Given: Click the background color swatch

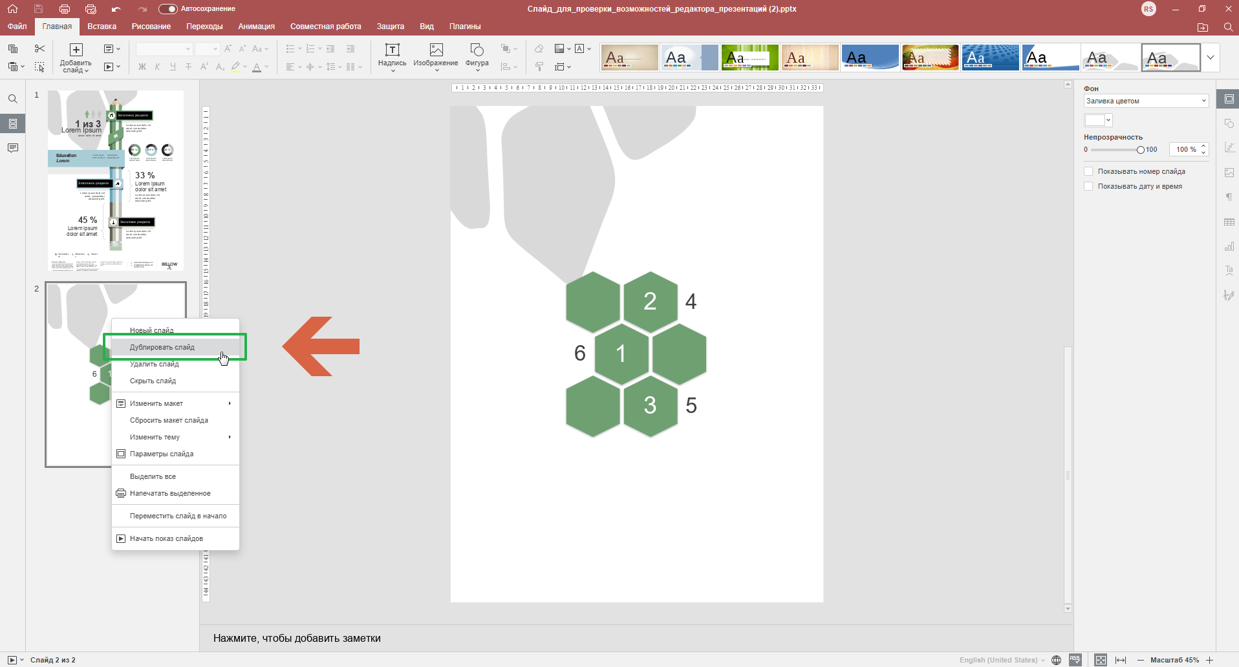Looking at the screenshot, I should pyautogui.click(x=1094, y=120).
